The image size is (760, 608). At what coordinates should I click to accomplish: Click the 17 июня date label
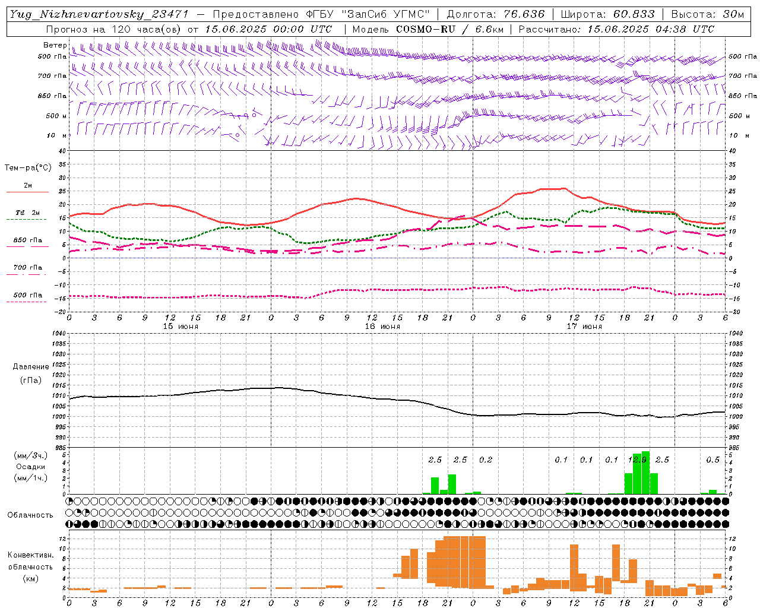click(x=584, y=327)
